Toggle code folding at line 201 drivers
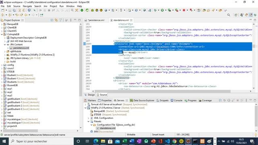258x145 pixels. (x=90, y=81)
